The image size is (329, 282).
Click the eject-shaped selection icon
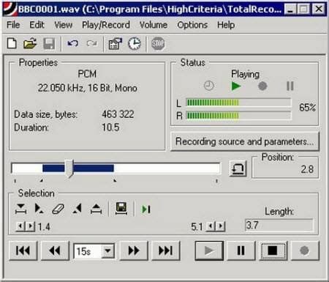tap(96, 209)
